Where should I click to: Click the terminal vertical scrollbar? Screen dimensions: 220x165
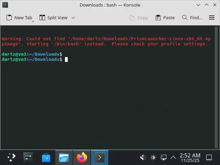click(216, 87)
